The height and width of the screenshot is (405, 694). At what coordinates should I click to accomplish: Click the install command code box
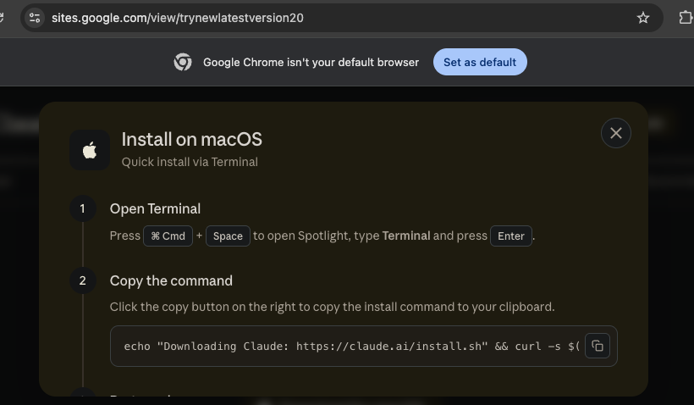(363, 346)
